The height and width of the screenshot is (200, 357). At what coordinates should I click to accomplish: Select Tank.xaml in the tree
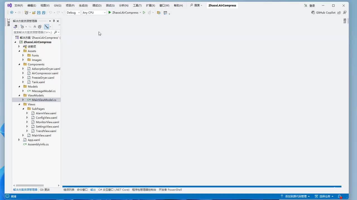click(x=38, y=82)
